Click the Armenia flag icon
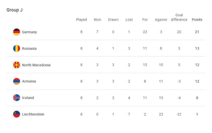Image resolution: width=212 pixels, height=133 pixels. 17,81
